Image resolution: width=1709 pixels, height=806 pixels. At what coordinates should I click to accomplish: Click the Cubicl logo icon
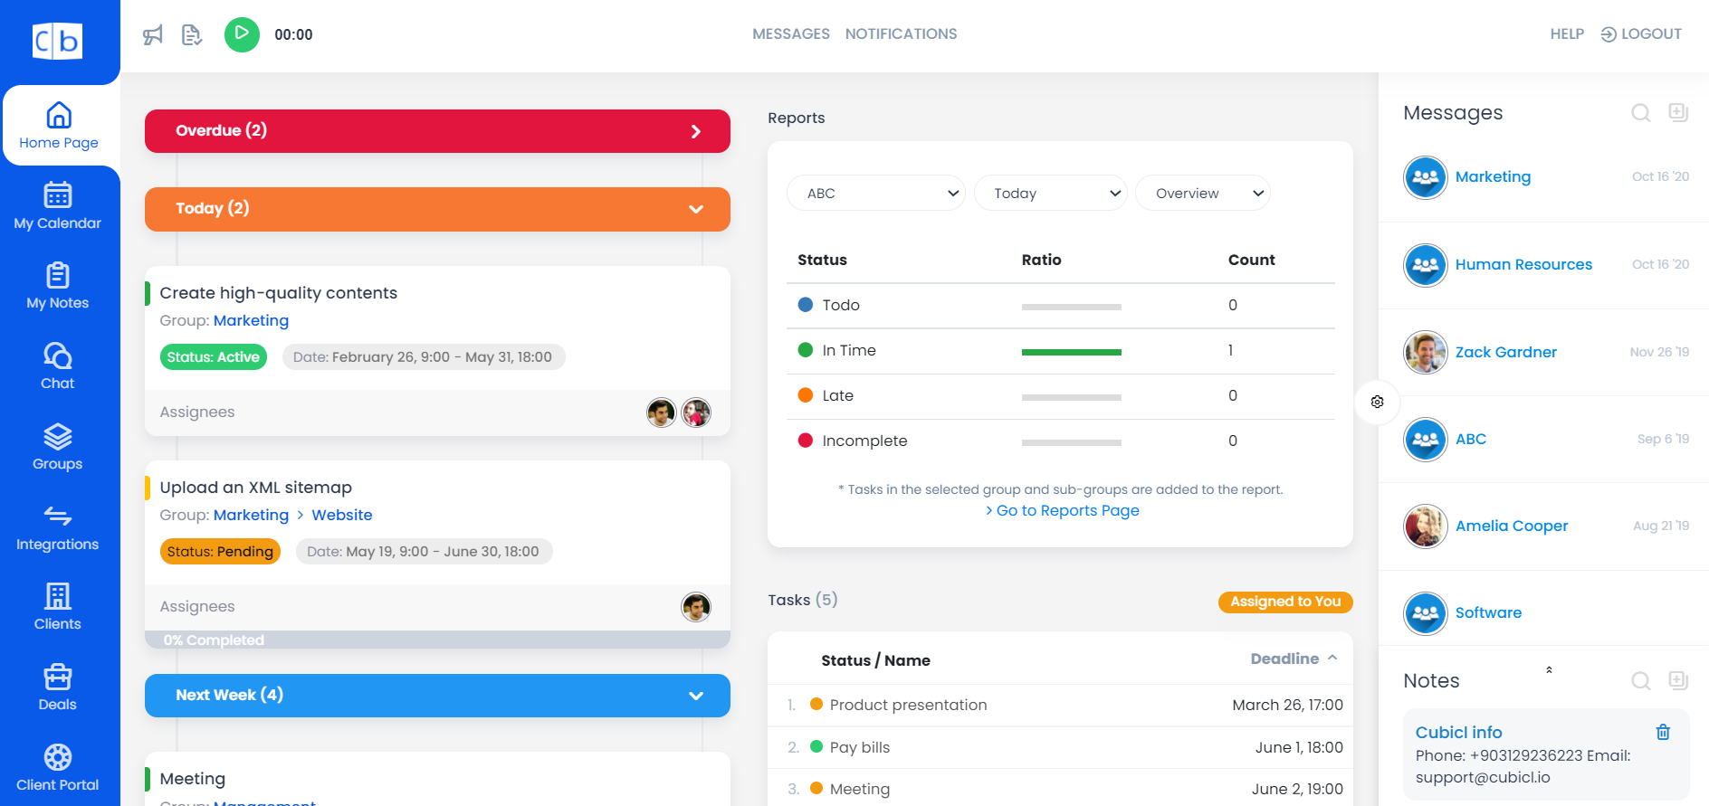58,41
